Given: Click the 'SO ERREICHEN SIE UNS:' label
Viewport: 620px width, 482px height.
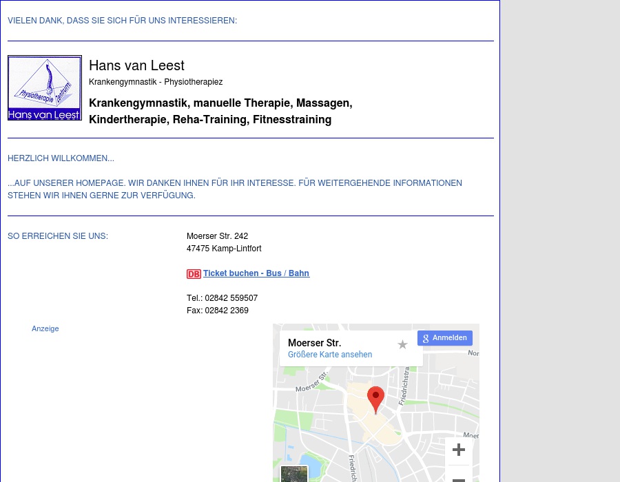Looking at the screenshot, I should 58,236.
